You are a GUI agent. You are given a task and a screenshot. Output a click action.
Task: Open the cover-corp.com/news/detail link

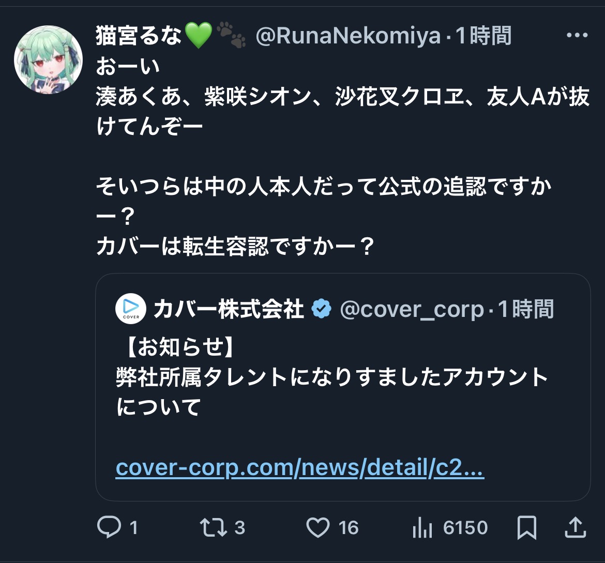tap(300, 468)
